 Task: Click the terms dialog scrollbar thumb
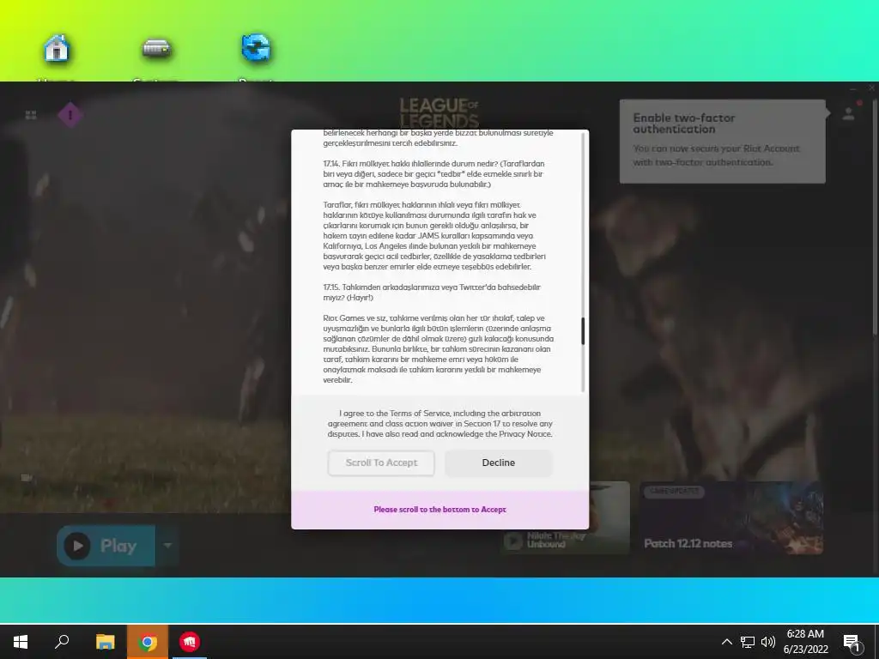583,331
